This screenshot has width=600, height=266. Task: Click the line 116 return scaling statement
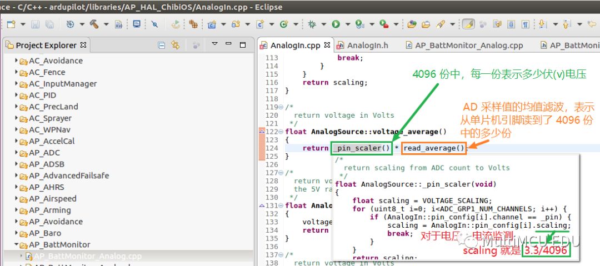335,82
